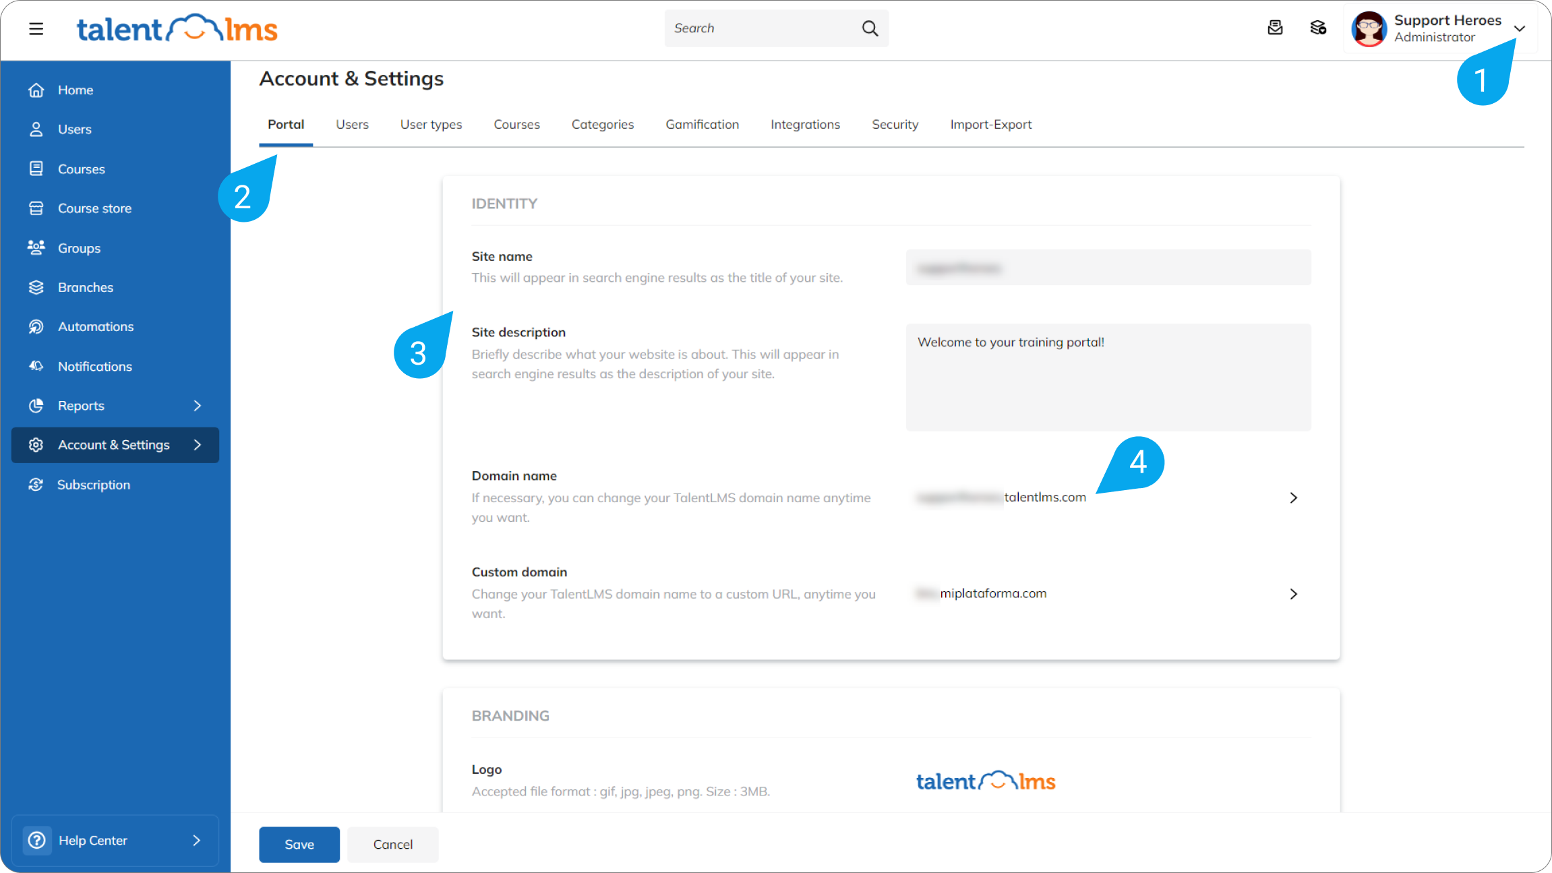The width and height of the screenshot is (1552, 873).
Task: Click the Support Heroes name text
Action: click(1447, 20)
